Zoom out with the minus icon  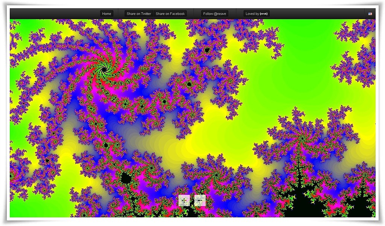[x=200, y=200]
